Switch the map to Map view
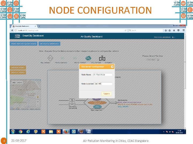This screenshot has width=193, height=144. [x=14, y=83]
